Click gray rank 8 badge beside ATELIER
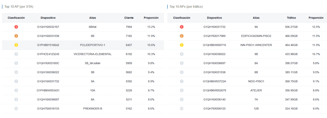Image resolution: width=327 pixels, height=118 pixels. click(x=182, y=90)
